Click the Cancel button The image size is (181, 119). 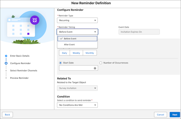160,115
